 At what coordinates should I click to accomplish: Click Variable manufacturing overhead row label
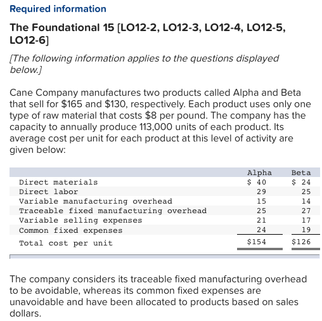tap(96, 201)
